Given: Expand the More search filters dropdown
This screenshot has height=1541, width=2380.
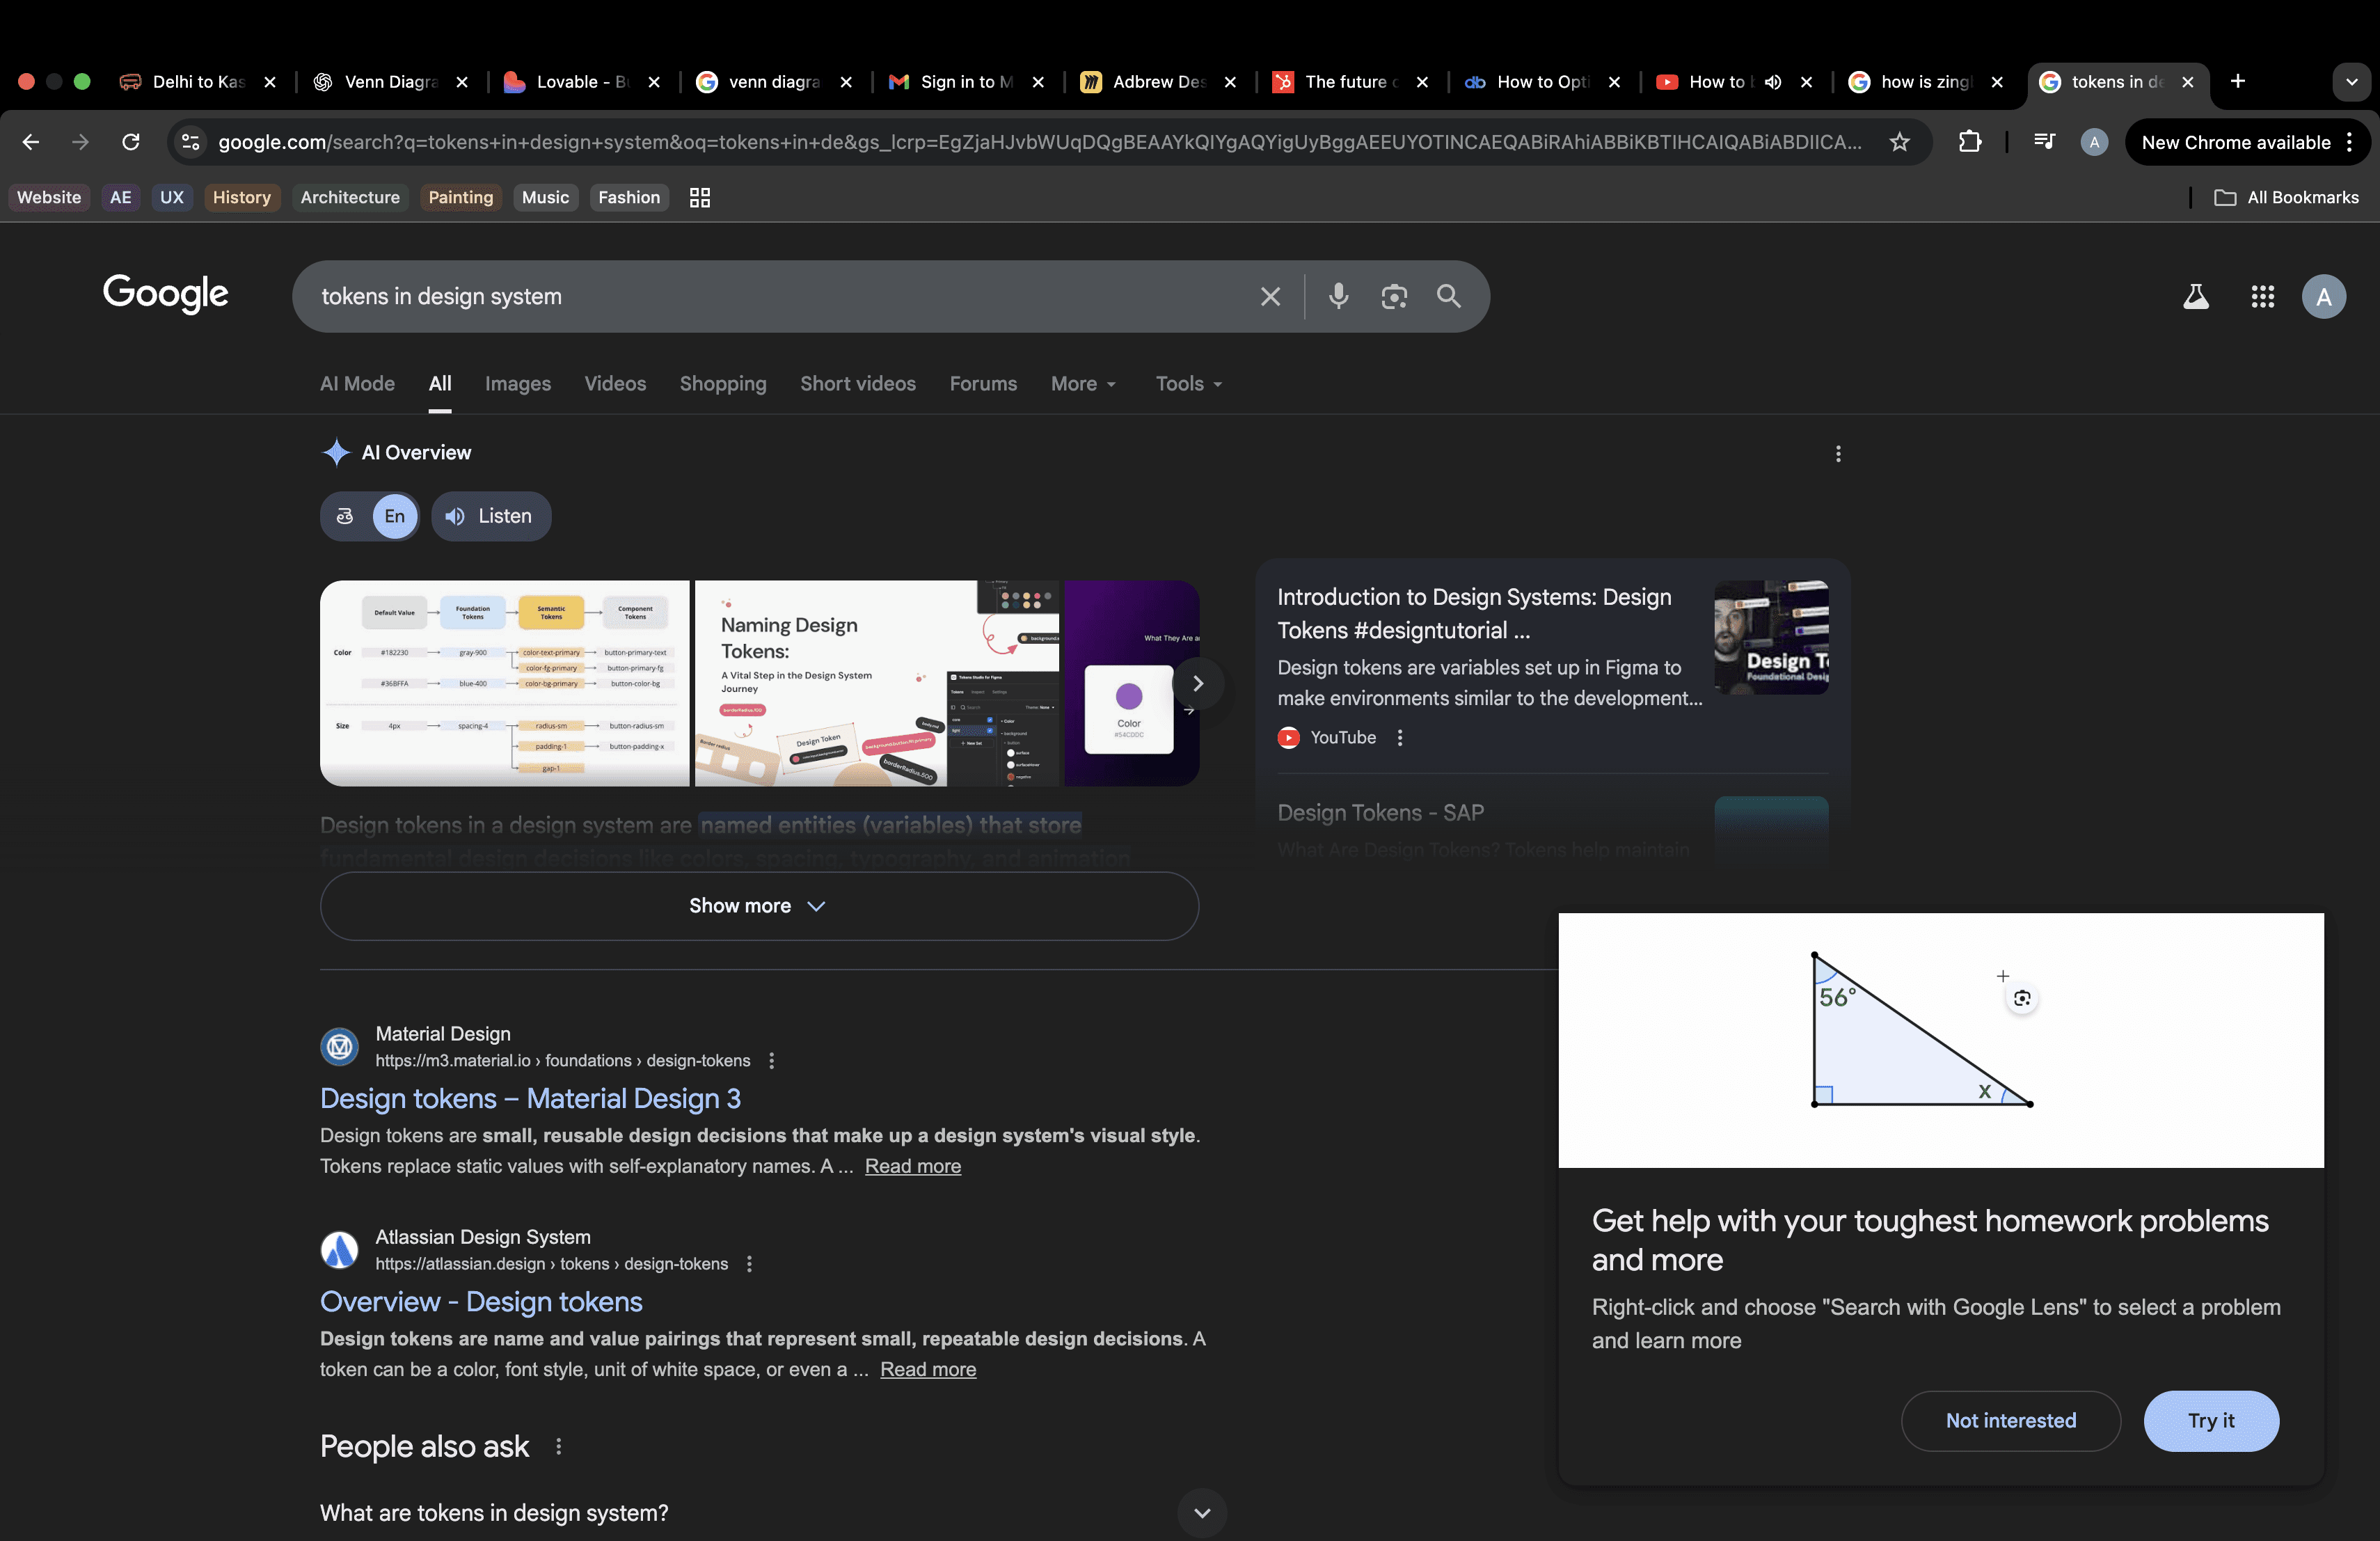Looking at the screenshot, I should tap(1083, 384).
